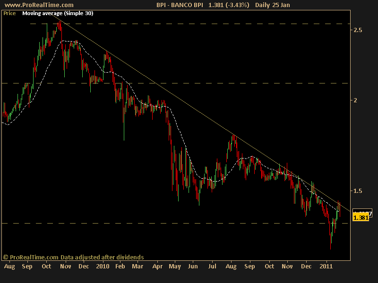This screenshot has width=378, height=283.
Task: Click the Jun label on time axis
Action: [x=193, y=266]
